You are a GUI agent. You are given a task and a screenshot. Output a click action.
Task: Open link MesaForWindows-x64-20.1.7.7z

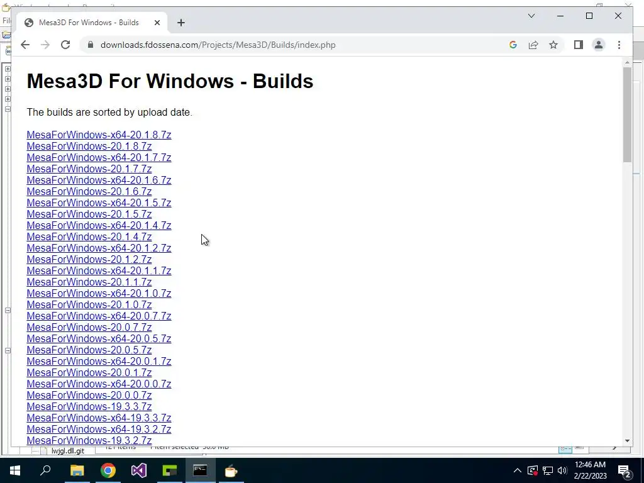[99, 157]
